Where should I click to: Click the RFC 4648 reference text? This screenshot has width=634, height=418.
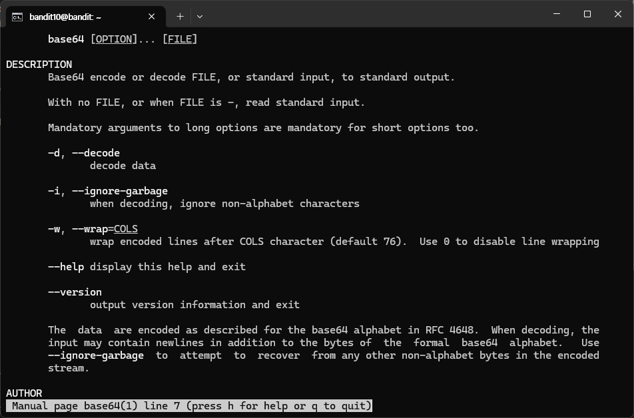point(452,330)
